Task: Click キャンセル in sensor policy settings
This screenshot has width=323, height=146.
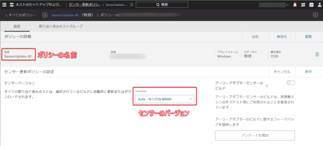Action: coord(282,72)
